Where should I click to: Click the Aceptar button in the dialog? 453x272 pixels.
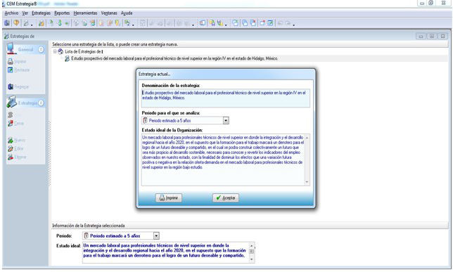pyautogui.click(x=226, y=197)
